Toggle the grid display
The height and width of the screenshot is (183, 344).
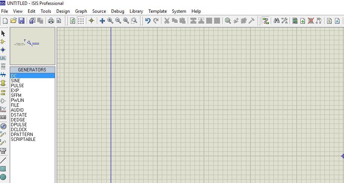click(x=81, y=21)
